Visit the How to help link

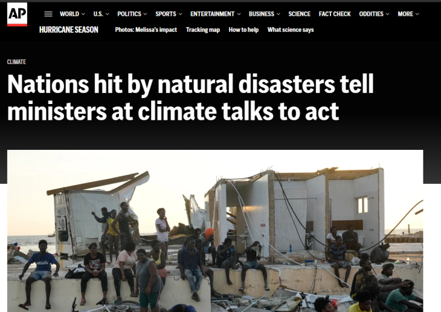point(243,30)
